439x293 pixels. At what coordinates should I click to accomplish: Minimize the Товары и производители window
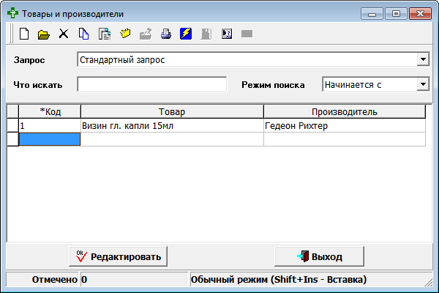tap(372, 13)
